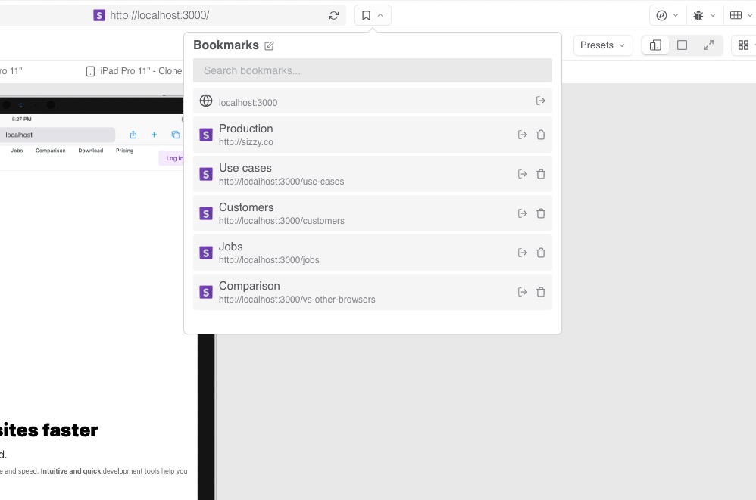The width and height of the screenshot is (756, 500).
Task: Click the edit bookmarks pencil icon
Action: 269,45
